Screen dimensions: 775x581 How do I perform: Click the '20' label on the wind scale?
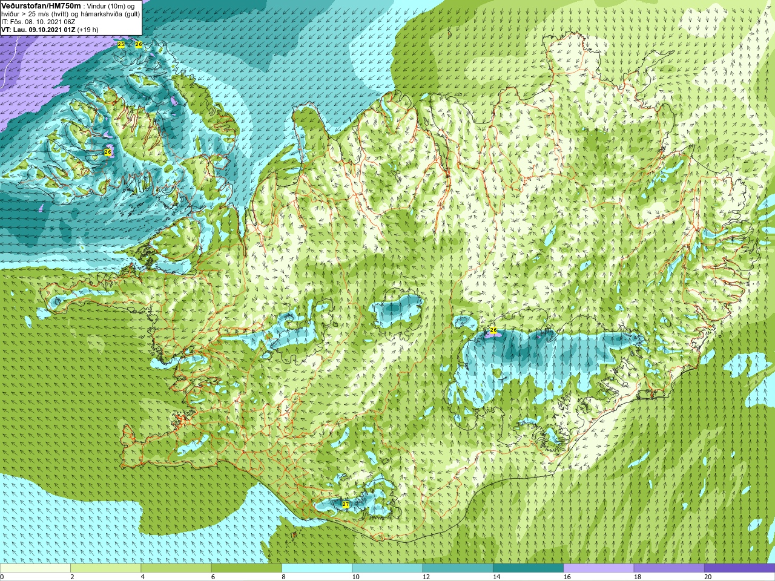click(x=708, y=577)
